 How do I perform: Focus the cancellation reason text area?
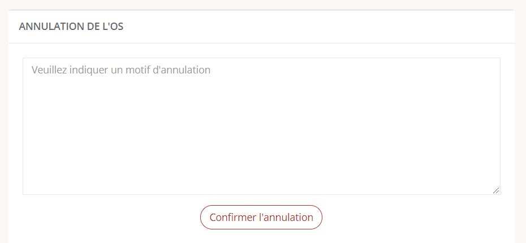click(x=261, y=126)
